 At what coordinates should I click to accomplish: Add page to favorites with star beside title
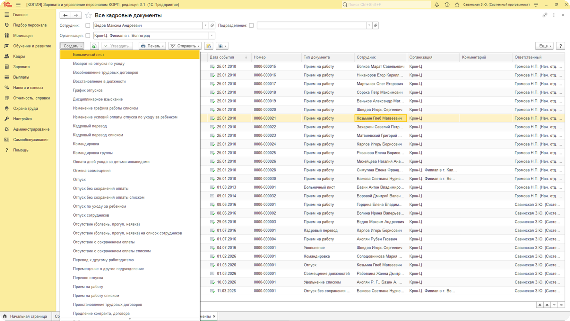88,15
